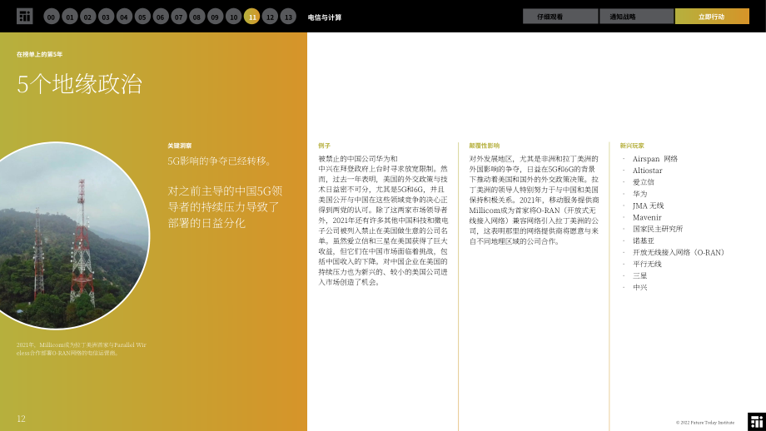Click list item Mavenir
Viewport: 766px width, 431px height.
[x=647, y=217]
